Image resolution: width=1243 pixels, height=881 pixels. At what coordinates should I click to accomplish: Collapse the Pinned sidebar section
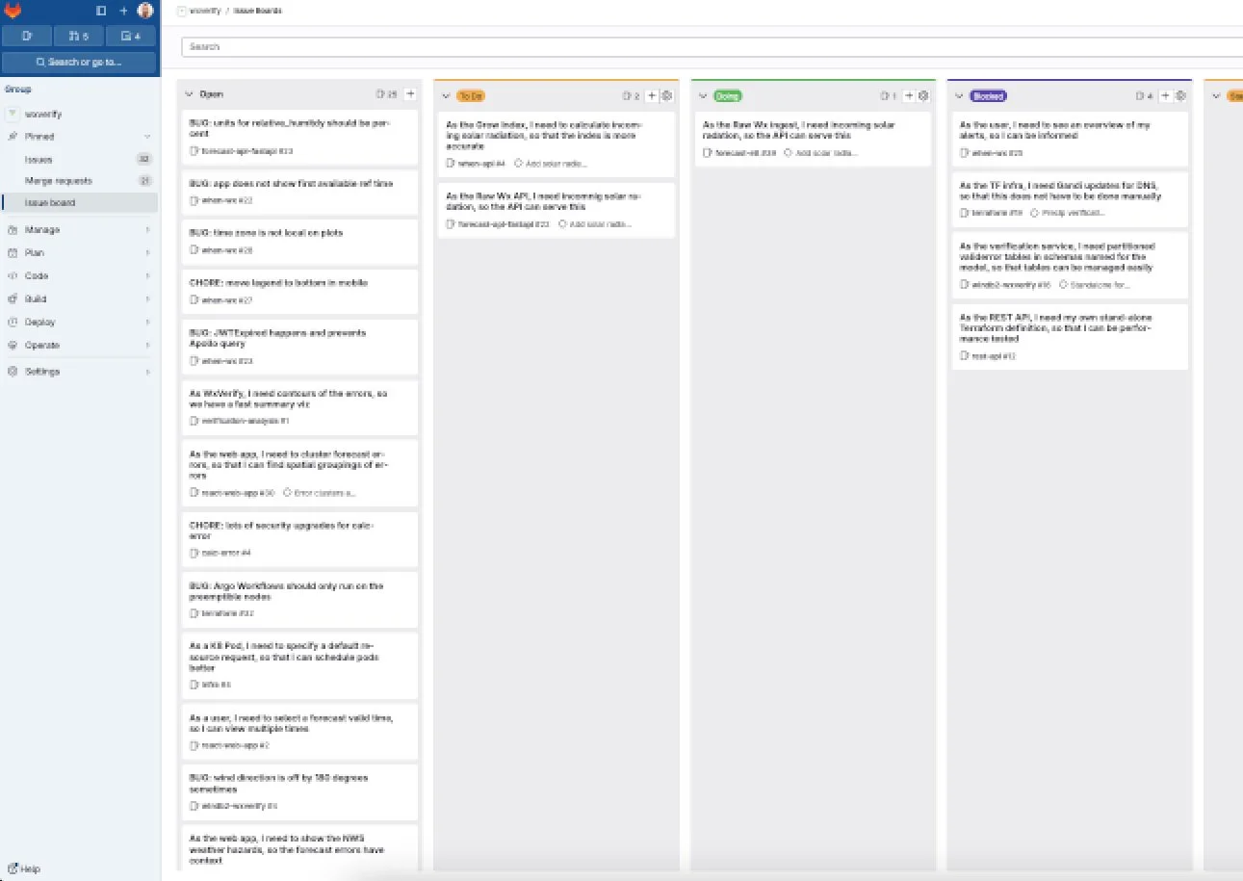(79, 137)
